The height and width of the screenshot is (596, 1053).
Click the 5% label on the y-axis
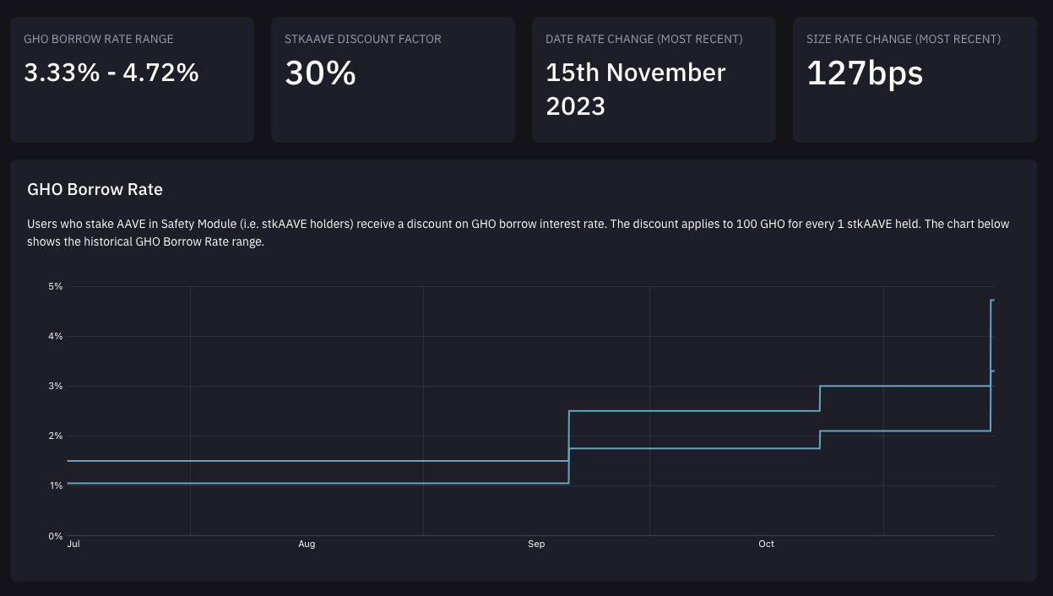[56, 287]
